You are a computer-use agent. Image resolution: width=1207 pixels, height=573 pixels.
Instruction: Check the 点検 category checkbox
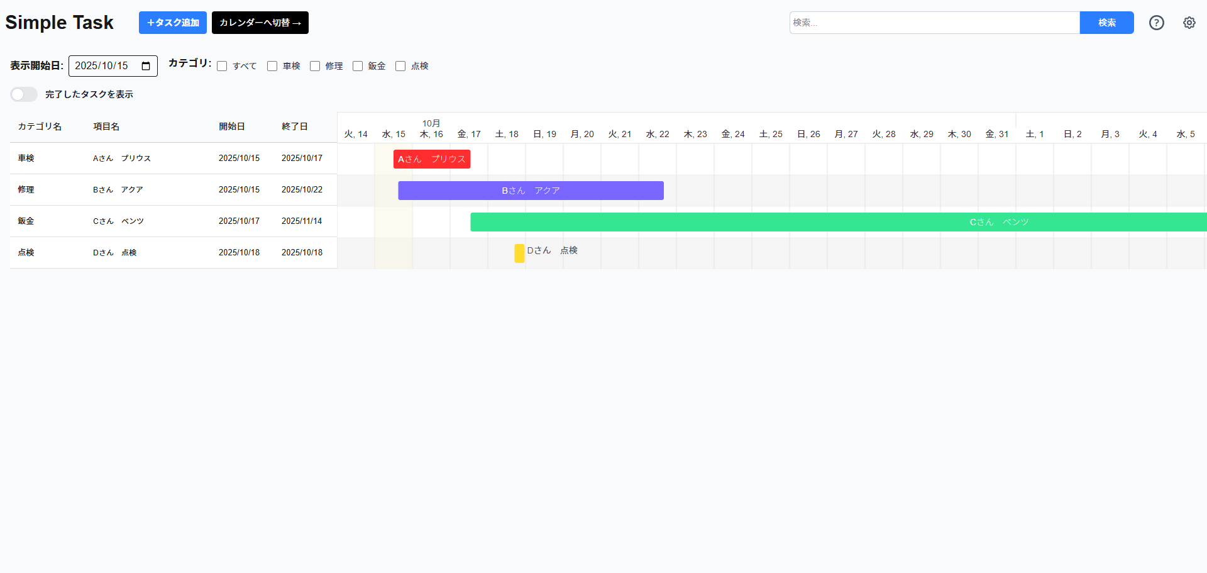tap(400, 66)
